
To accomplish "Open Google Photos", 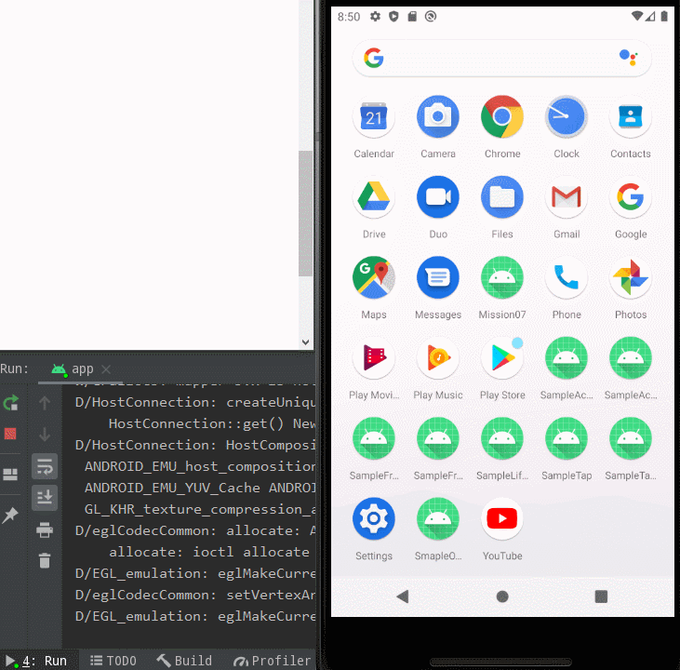I will coord(630,277).
